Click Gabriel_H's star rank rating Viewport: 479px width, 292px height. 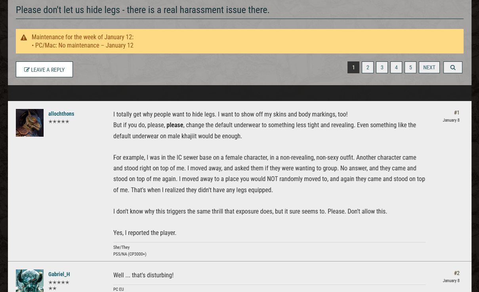(x=59, y=285)
